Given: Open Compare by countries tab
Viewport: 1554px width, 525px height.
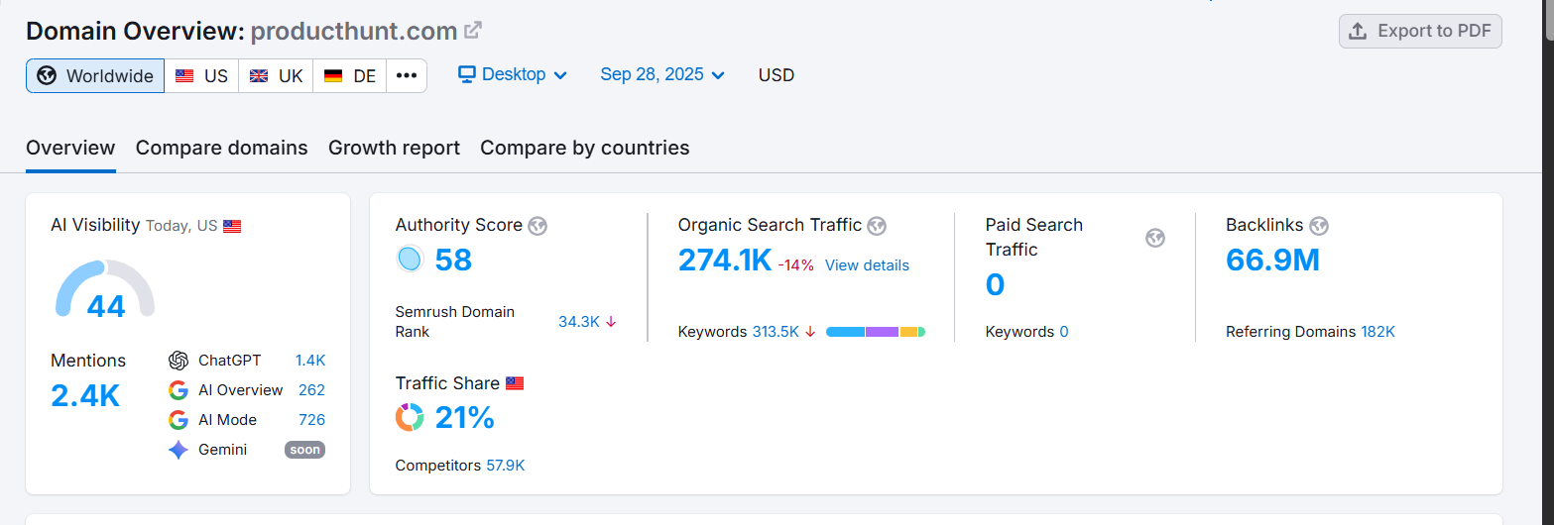Looking at the screenshot, I should [585, 148].
